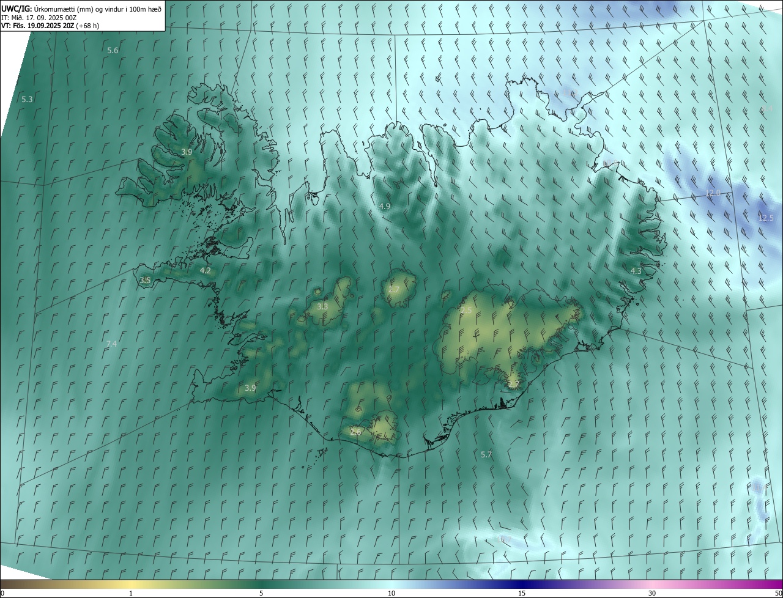Pick the purple segment between 30 and 50
This screenshot has height=598, width=783.
(x=718, y=584)
